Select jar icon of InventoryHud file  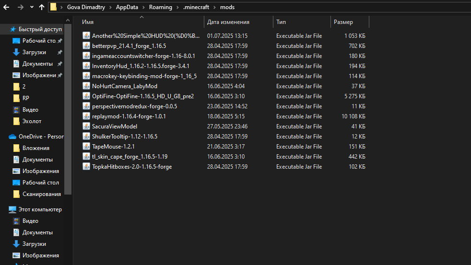click(86, 66)
